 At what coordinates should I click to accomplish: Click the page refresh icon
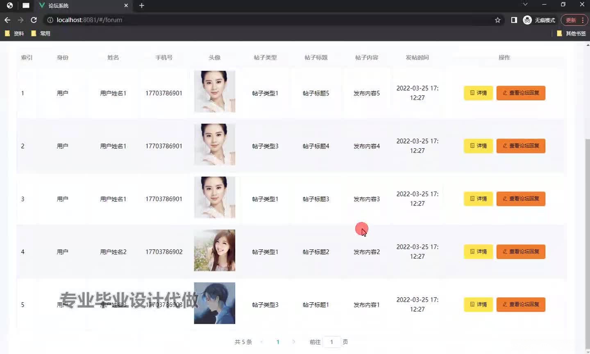(34, 20)
